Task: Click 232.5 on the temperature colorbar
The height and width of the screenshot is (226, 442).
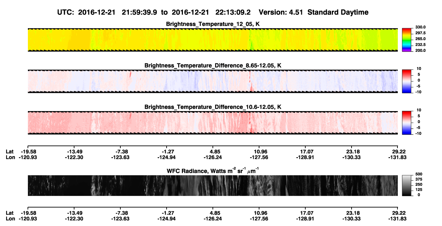Action: [421, 45]
